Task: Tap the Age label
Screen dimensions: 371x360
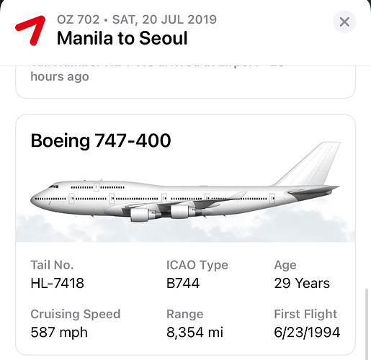Action: pyautogui.click(x=285, y=266)
